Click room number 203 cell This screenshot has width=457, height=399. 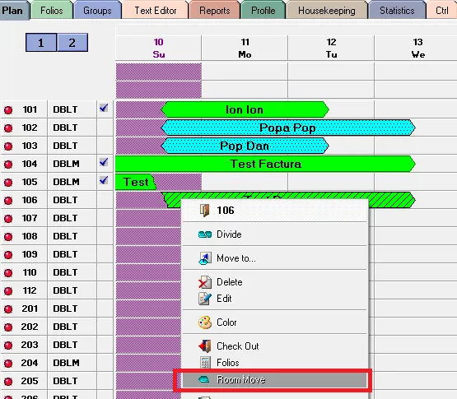pos(30,345)
